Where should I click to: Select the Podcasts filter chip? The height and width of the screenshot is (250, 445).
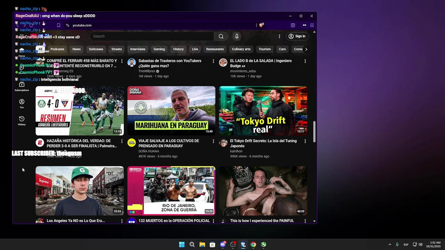tap(57, 49)
